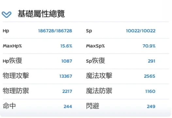172x118 pixels.
Task: Select the Sp value 10022/10022
Action: tap(141, 31)
